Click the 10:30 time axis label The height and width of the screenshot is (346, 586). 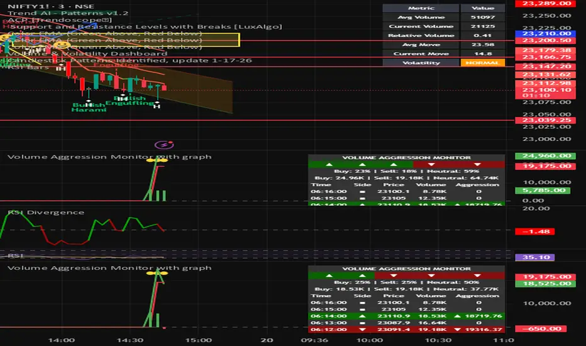pos(438,340)
